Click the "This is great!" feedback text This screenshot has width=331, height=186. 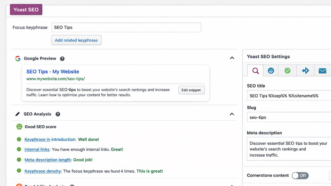tap(150, 171)
